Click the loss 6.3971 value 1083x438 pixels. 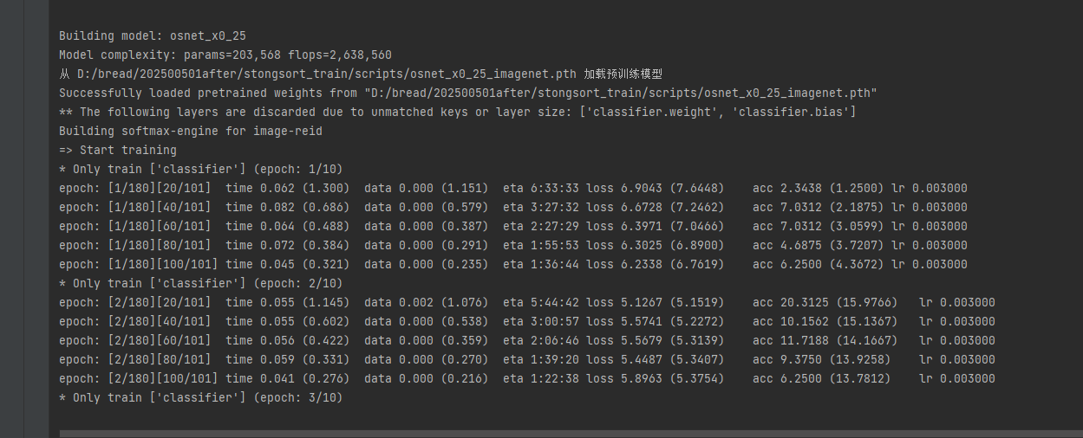[x=634, y=227]
